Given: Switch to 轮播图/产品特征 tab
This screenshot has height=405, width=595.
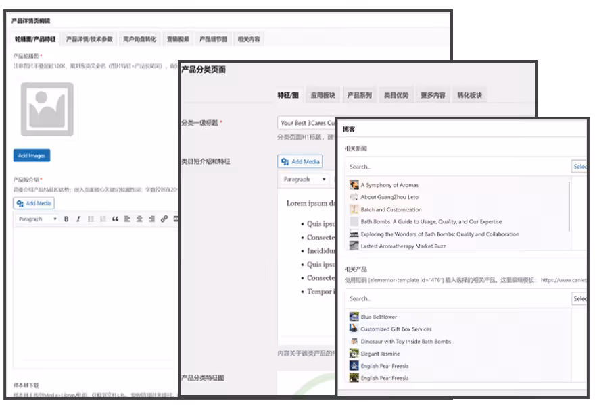Looking at the screenshot, I should tap(35, 39).
